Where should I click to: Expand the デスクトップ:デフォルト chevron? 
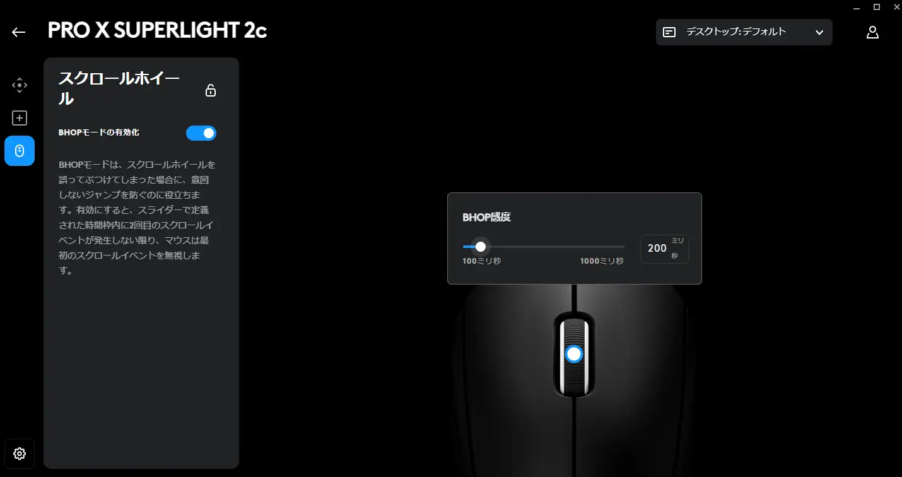pos(819,32)
